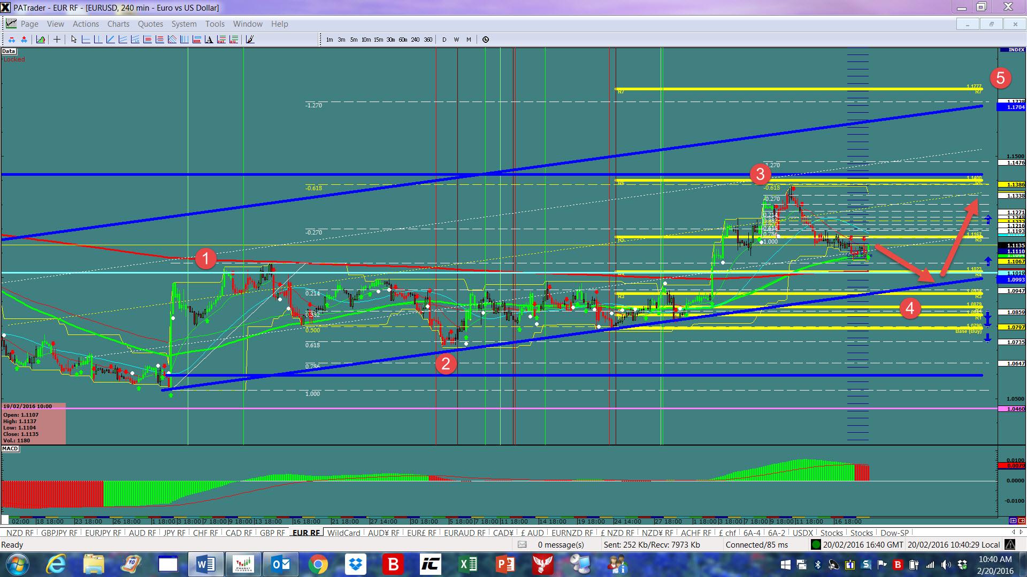Open the View menu
Viewport: 1027px width, 577px height.
click(x=56, y=24)
